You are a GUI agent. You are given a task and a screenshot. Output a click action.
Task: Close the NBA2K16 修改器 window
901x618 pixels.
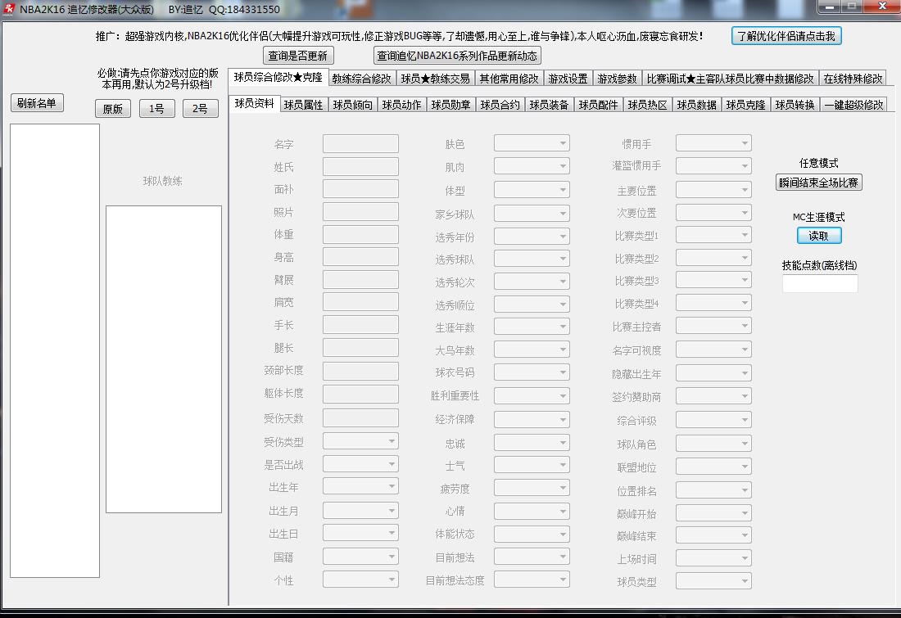coord(883,7)
